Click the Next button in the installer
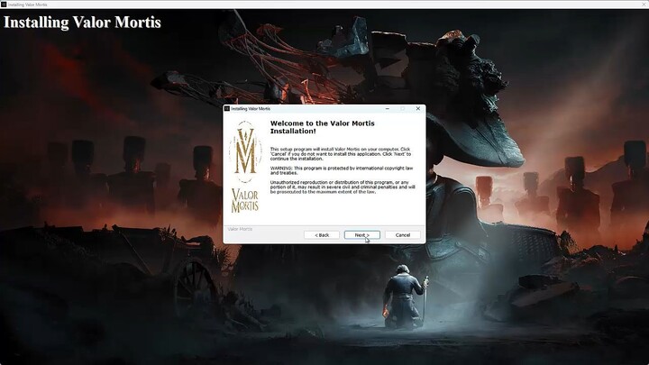649x365 pixels. click(x=361, y=235)
